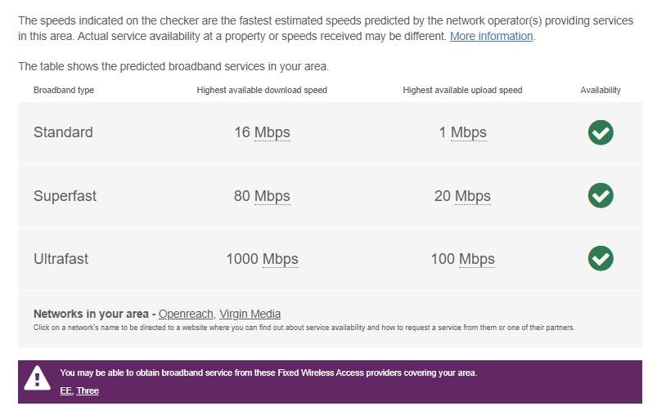
Task: Click the Mbps abbreviation beside 1 upload
Action: click(x=468, y=132)
